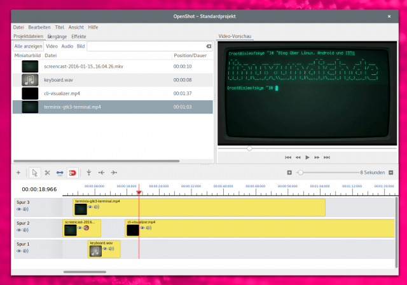Filter project files by Audio
The height and width of the screenshot is (285, 407).
[x=67, y=46]
